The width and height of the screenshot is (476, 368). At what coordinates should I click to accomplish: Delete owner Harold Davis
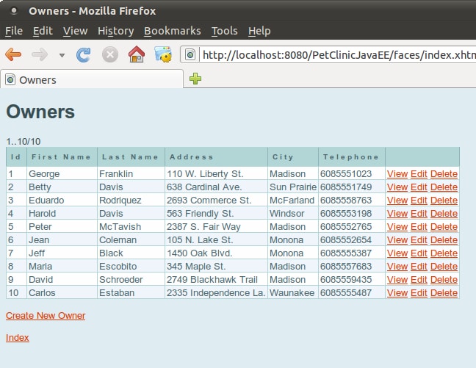(x=444, y=214)
